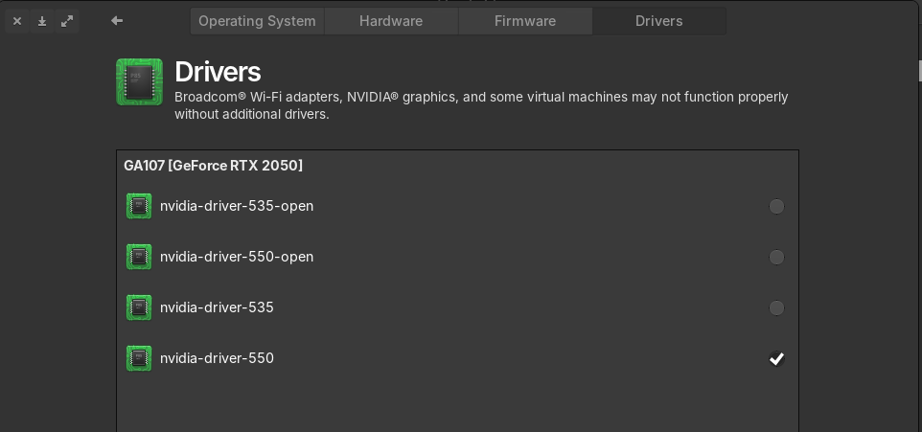Click the checked nvidia-driver-550 radio button
The width and height of the screenshot is (922, 432).
pyautogui.click(x=776, y=358)
